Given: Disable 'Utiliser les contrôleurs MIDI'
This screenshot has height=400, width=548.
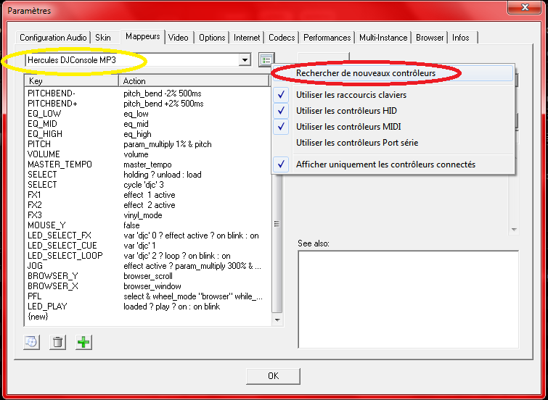Looking at the screenshot, I should 347,127.
